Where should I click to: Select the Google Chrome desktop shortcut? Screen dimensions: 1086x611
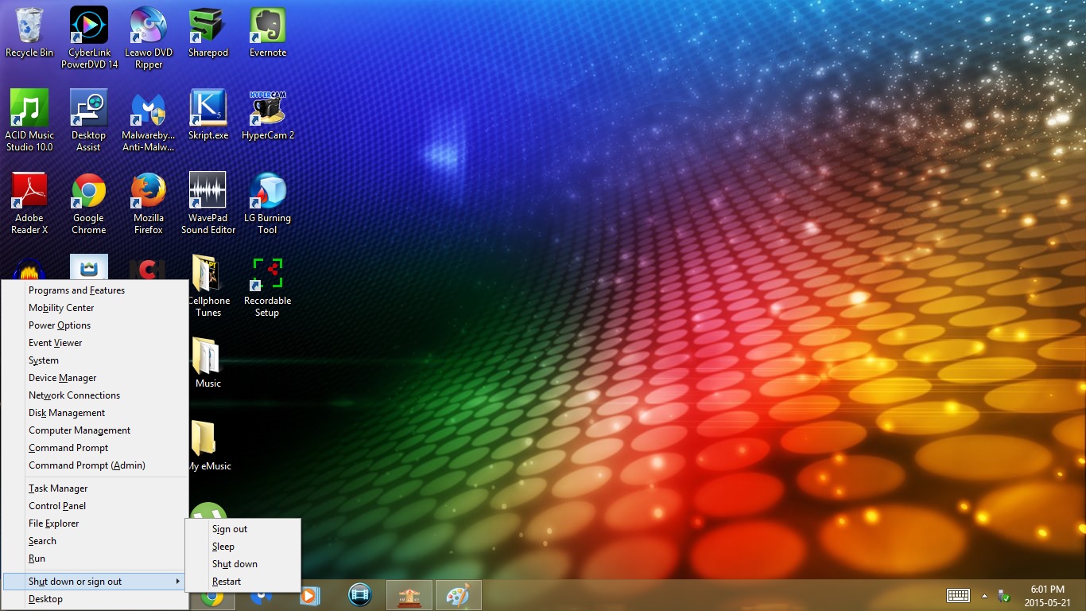coord(89,204)
